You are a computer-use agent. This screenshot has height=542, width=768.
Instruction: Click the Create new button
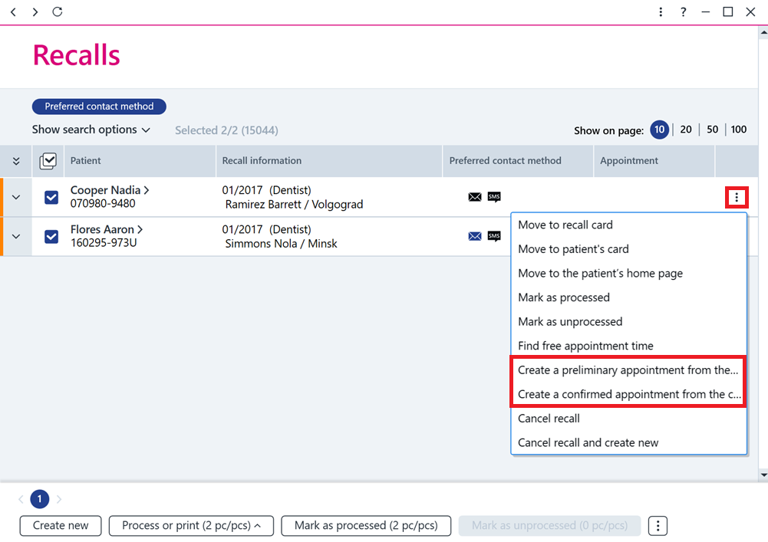61,526
